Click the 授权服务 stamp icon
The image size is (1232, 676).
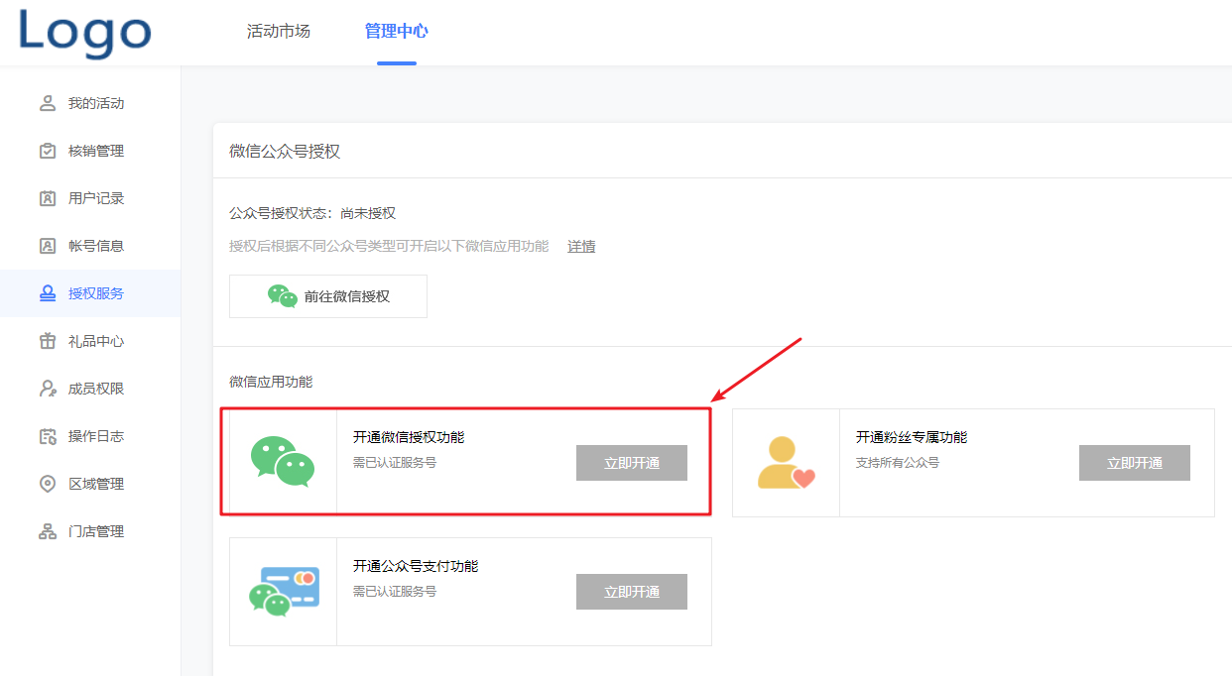click(x=48, y=293)
